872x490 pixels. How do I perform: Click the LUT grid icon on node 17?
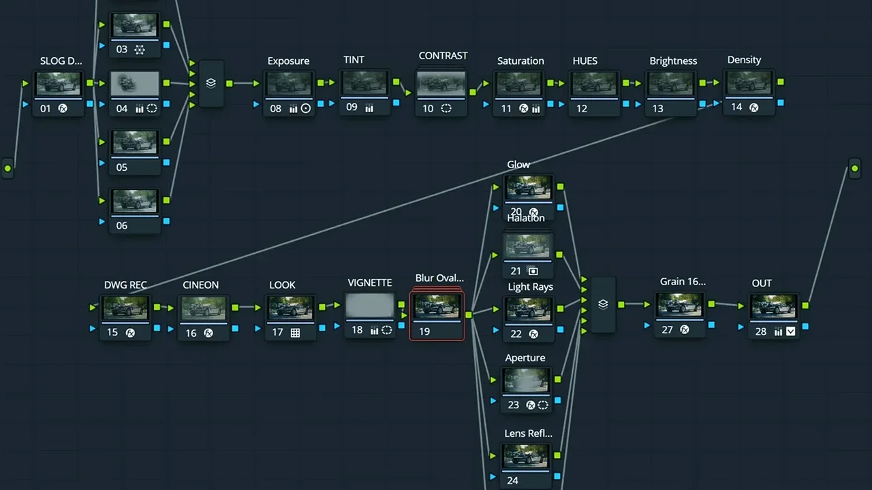[295, 333]
